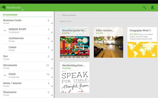Viewport: 158px width, 98px height.
Task: Click the Home / Interior count '4'
Action: 48,83
